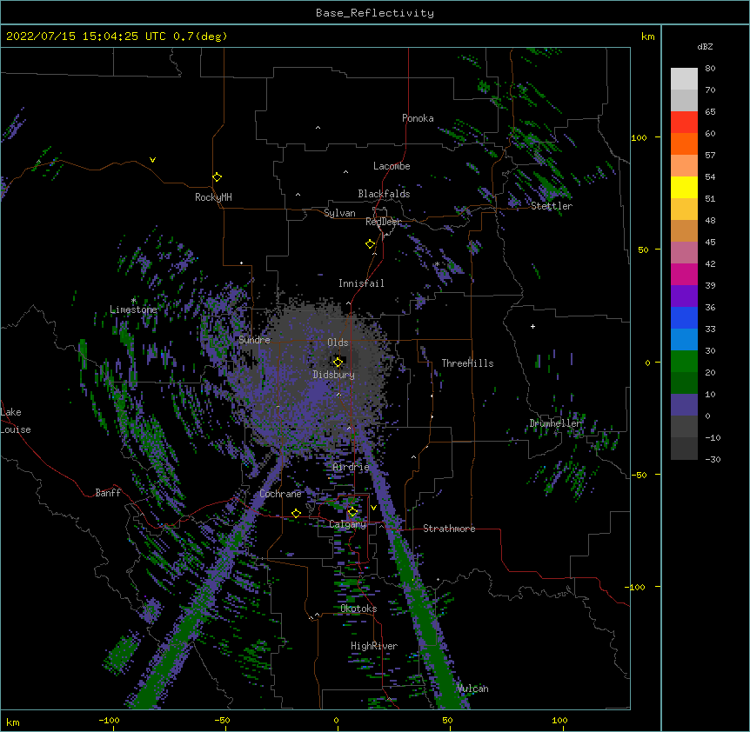
Task: Click the yellow V marker east of Calgary's diamond
Action: click(x=373, y=508)
